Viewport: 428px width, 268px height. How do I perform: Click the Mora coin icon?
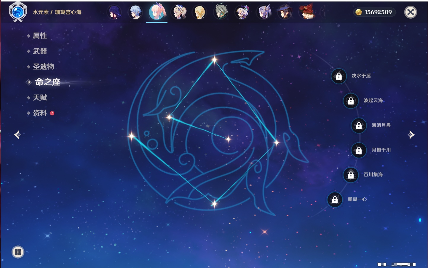(x=359, y=12)
